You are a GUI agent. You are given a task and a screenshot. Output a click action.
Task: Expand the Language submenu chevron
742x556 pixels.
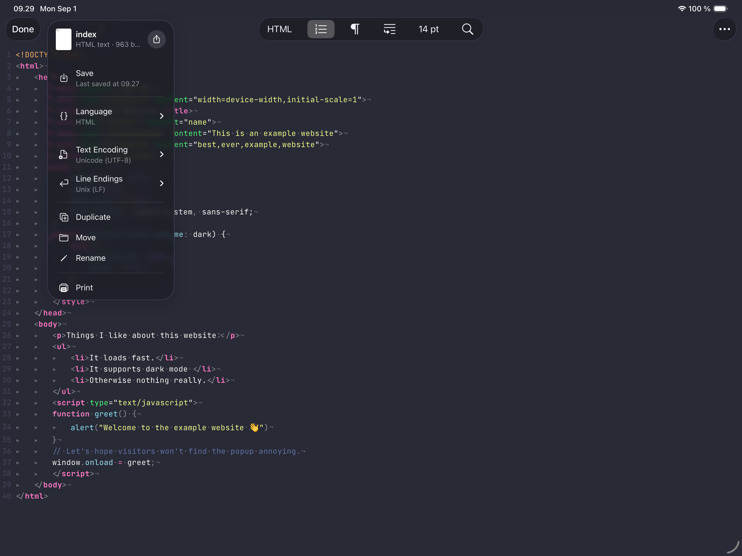coord(162,116)
